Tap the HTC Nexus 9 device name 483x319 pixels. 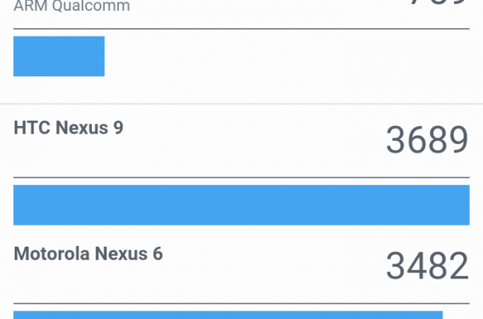point(69,128)
